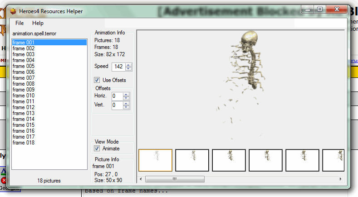
Task: Increase the Vert. offset value
Action: 126,104
